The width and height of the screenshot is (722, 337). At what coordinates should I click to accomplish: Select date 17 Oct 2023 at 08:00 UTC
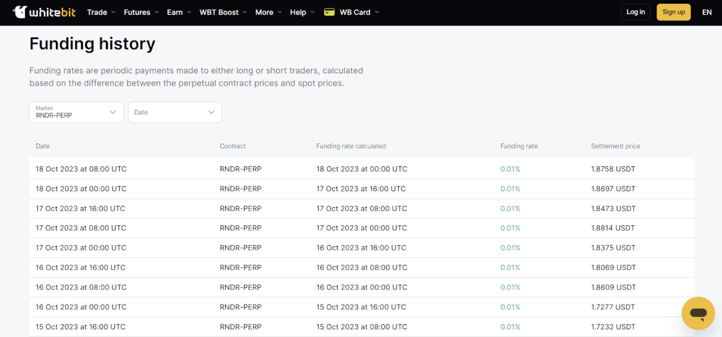click(81, 228)
